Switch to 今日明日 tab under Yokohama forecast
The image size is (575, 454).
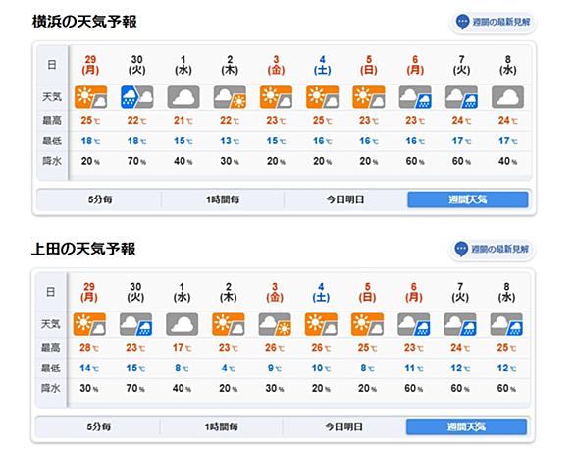[x=345, y=199]
